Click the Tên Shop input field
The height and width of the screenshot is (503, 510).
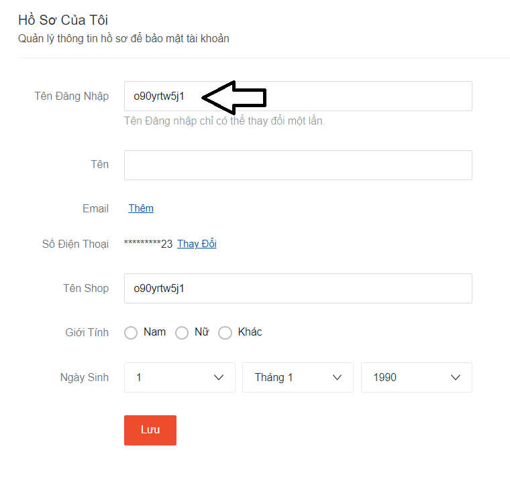298,288
